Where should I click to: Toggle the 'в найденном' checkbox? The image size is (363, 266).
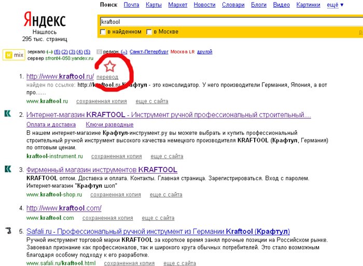103,32
